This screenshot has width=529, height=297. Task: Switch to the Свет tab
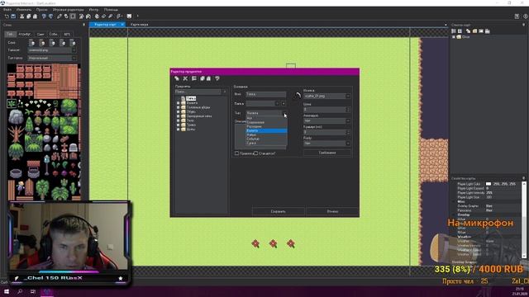[x=41, y=35]
